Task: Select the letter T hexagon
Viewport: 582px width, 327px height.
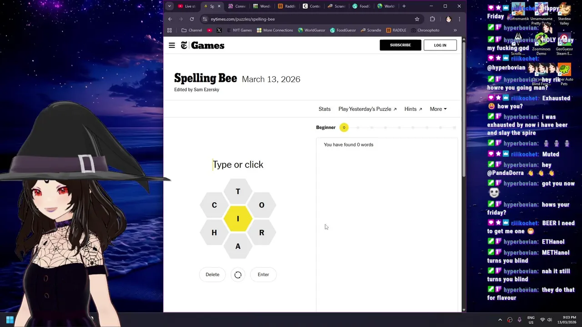Action: [x=238, y=191]
